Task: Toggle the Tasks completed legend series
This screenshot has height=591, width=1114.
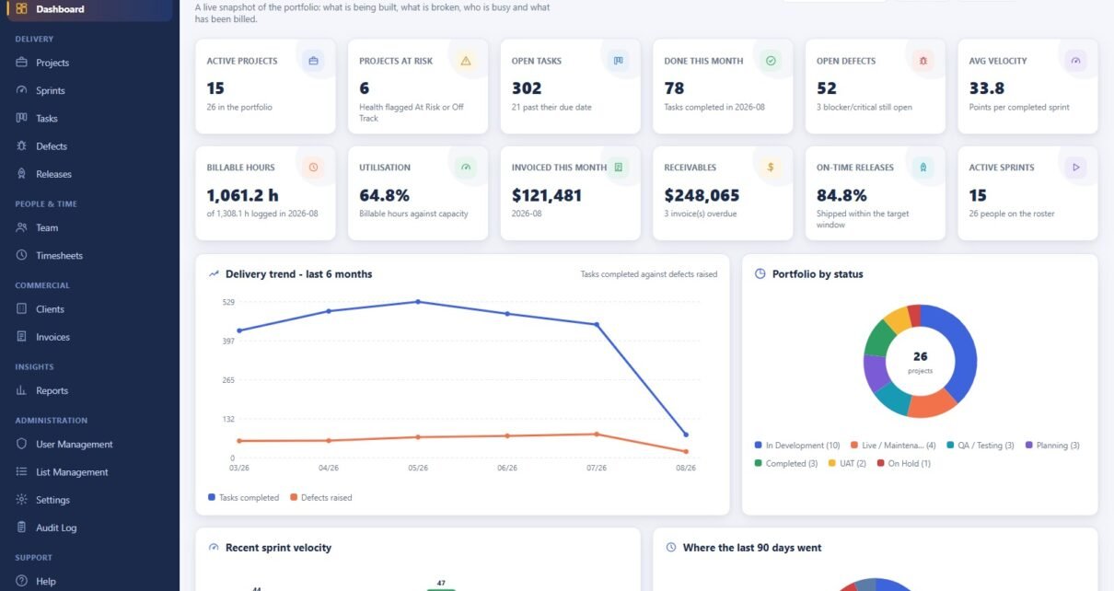Action: 244,497
